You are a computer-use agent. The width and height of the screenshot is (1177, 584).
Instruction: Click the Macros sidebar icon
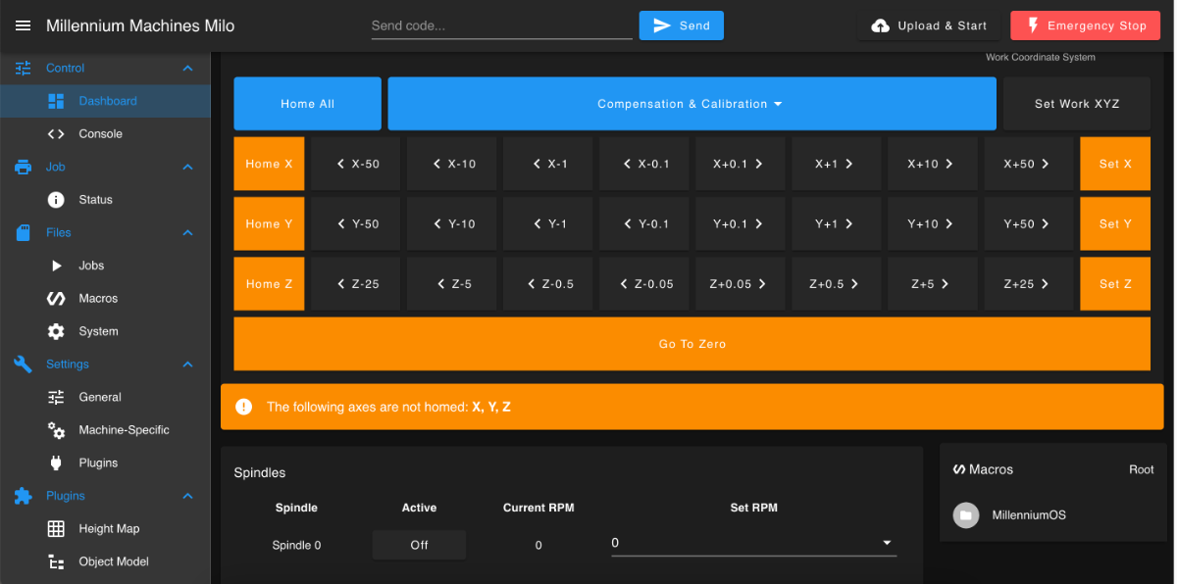point(56,298)
